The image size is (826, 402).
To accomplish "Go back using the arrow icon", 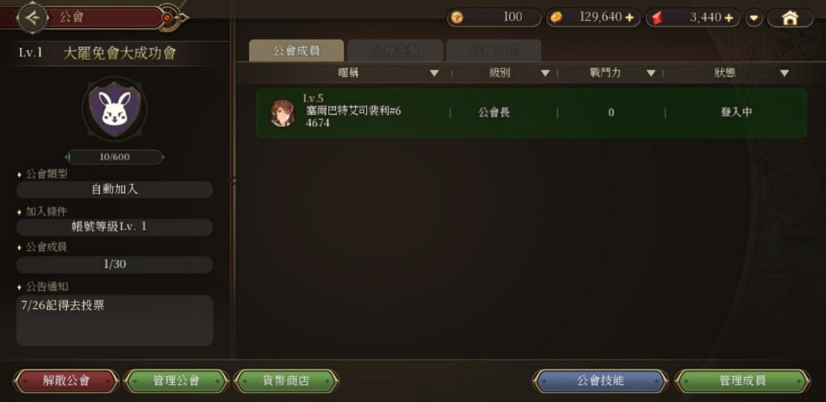I will pyautogui.click(x=32, y=18).
